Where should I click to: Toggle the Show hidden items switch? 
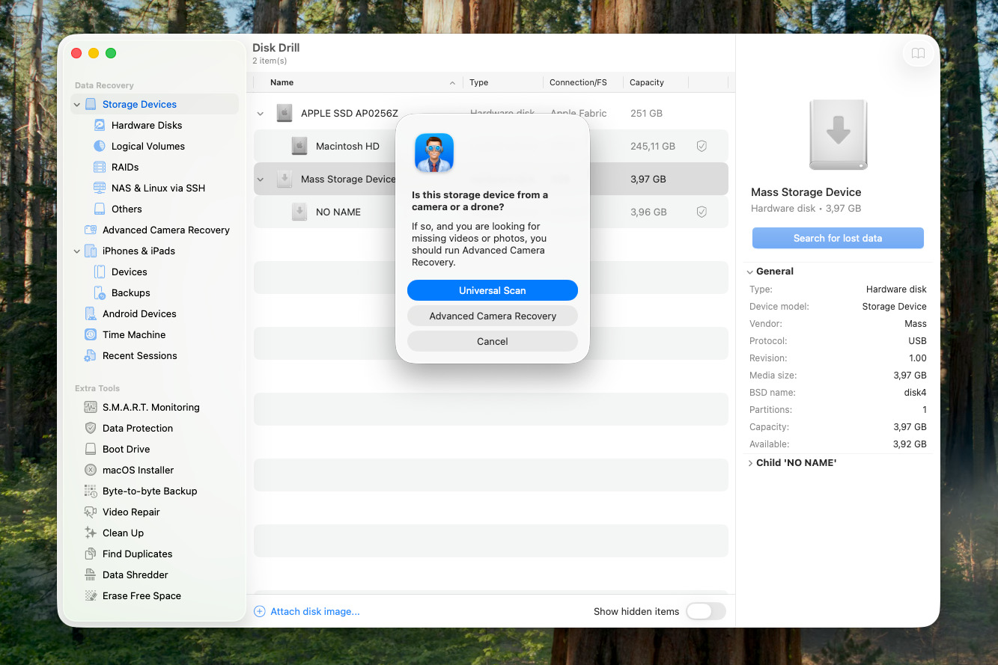(x=706, y=611)
